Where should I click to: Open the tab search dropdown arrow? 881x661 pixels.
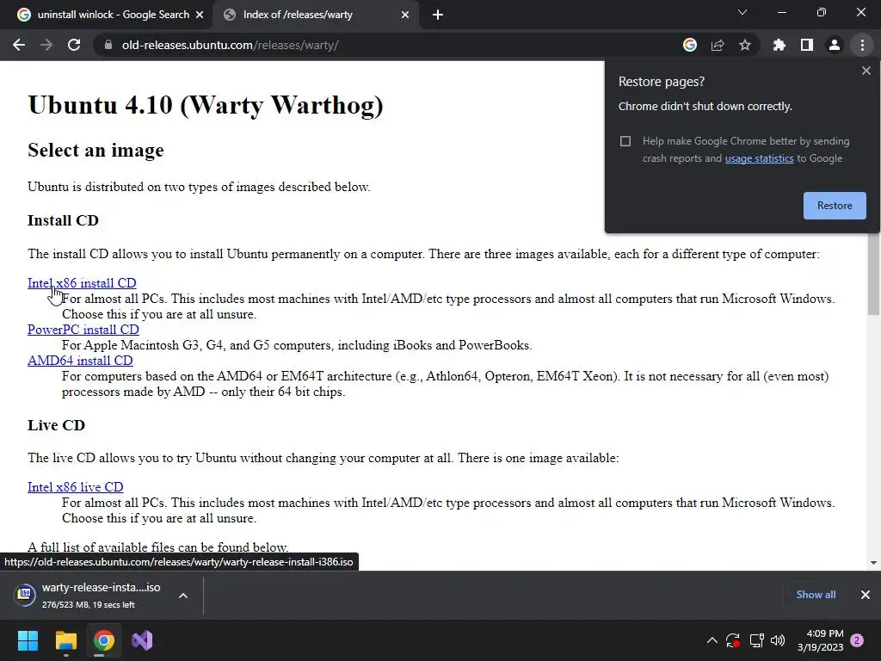tap(742, 12)
